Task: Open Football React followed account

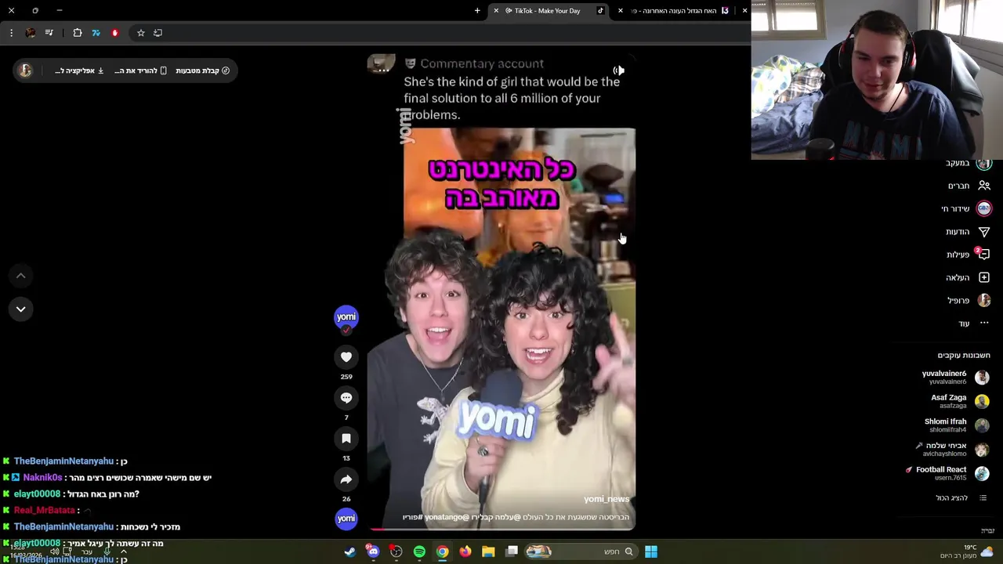Action: point(947,473)
